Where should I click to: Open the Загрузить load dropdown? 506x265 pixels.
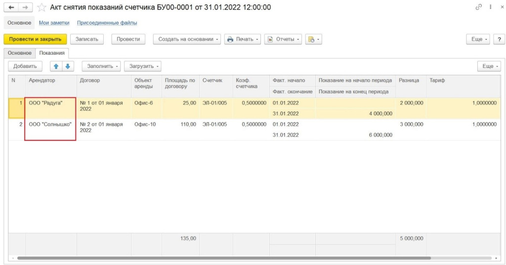[142, 66]
